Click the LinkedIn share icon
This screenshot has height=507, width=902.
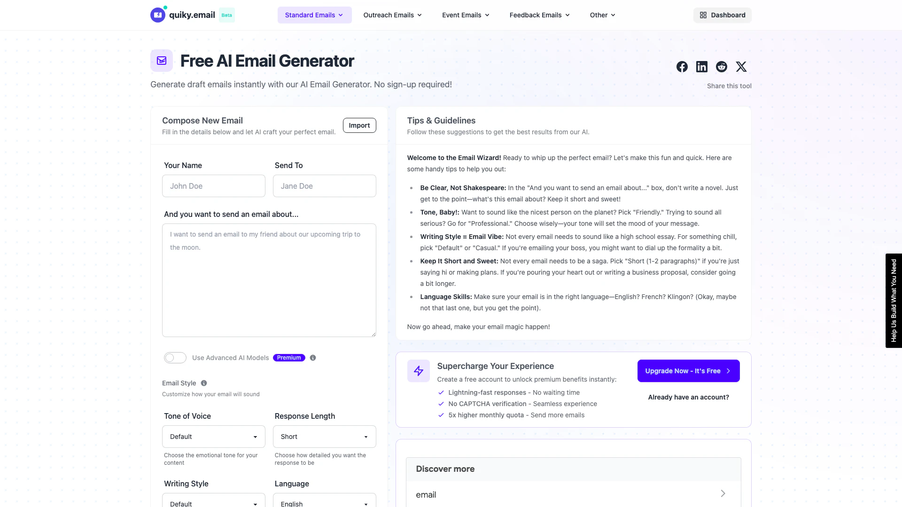pyautogui.click(x=702, y=67)
